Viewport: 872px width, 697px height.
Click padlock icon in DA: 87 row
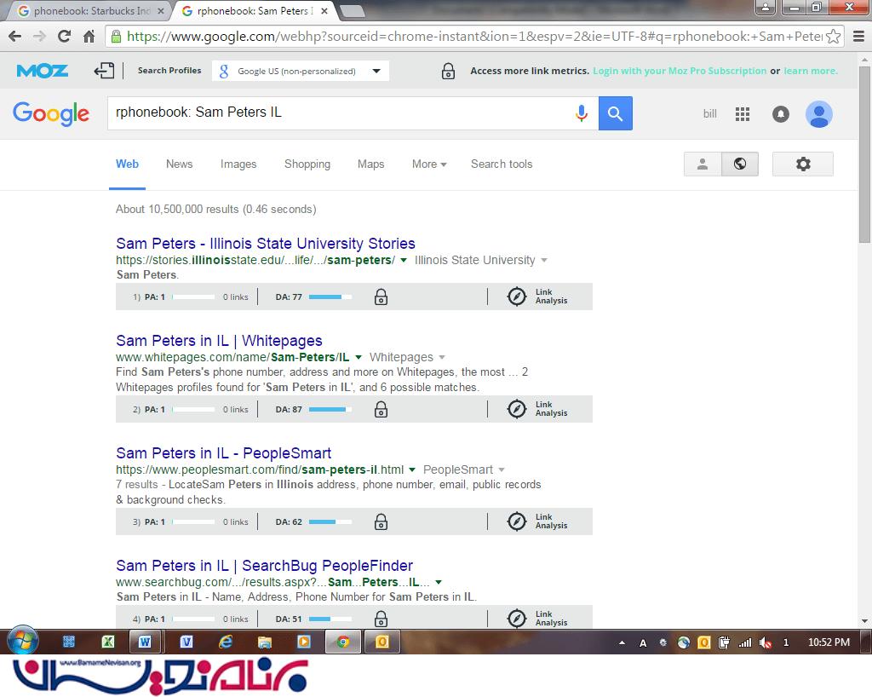(381, 409)
